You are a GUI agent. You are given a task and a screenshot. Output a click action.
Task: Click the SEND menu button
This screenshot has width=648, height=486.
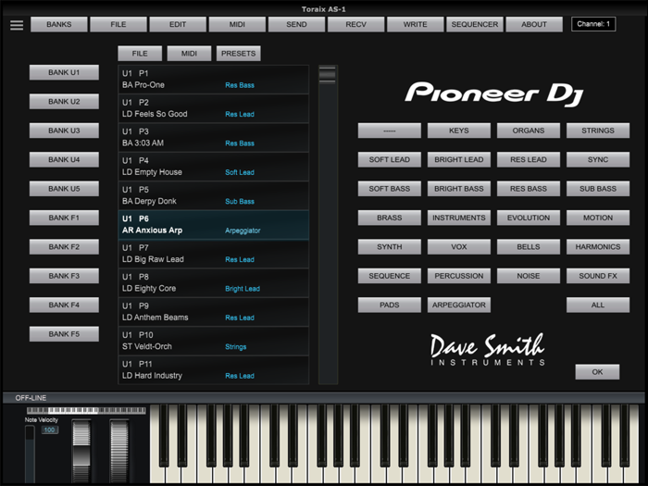tap(297, 24)
